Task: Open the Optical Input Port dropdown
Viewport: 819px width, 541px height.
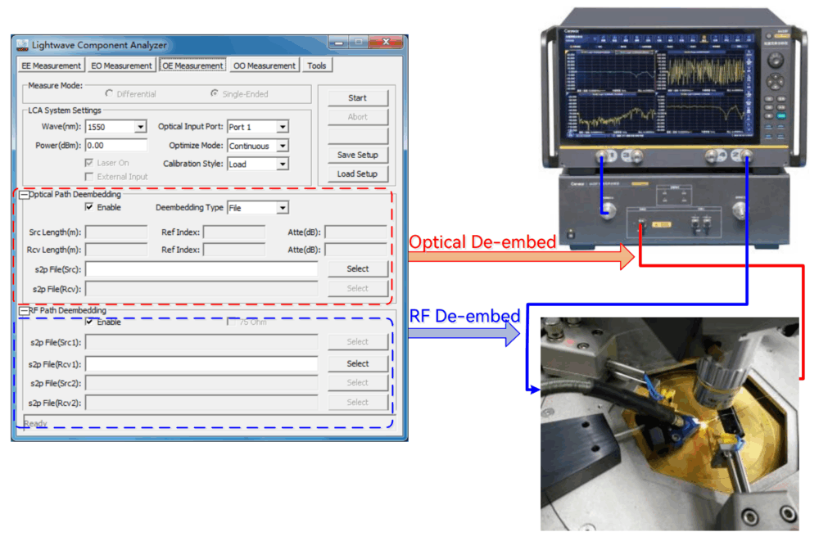Action: (x=282, y=127)
